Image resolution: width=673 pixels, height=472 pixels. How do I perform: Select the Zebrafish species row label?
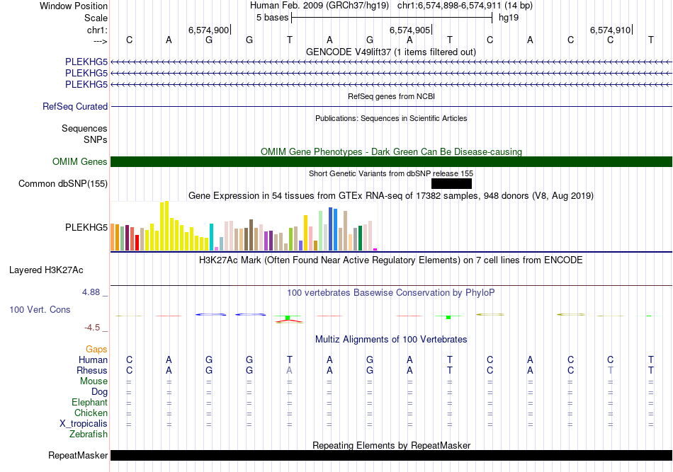(89, 434)
